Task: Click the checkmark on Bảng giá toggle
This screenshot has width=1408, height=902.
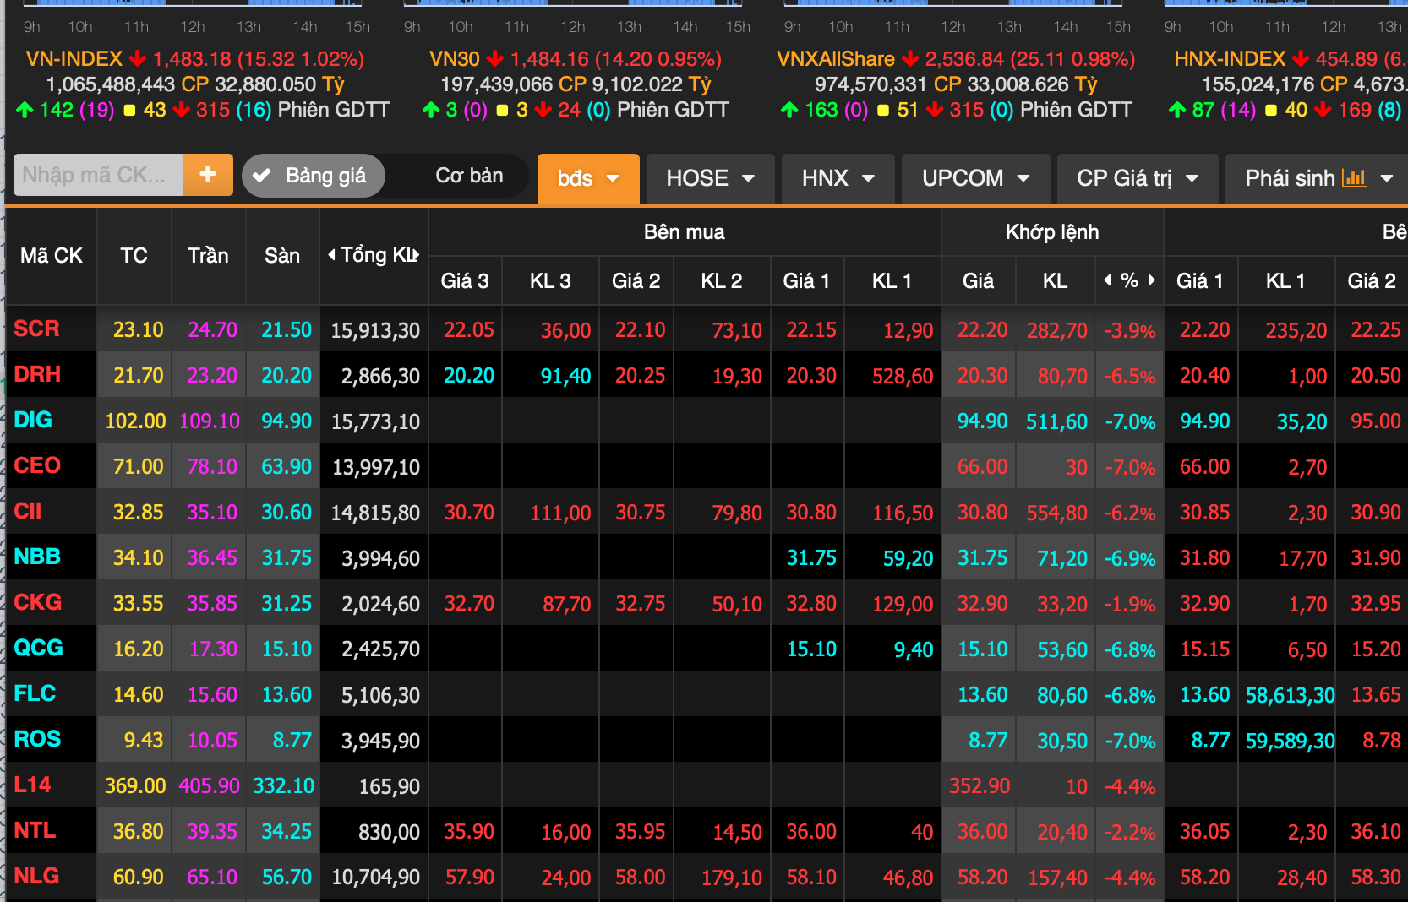Action: [x=262, y=176]
